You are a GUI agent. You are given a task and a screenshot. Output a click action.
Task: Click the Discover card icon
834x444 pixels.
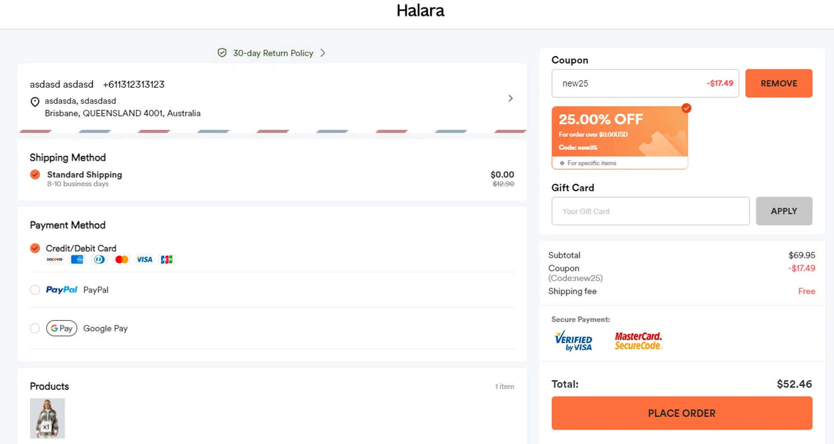(x=54, y=259)
